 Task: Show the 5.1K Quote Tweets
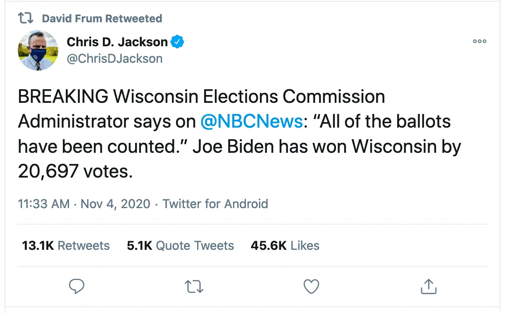pyautogui.click(x=180, y=246)
